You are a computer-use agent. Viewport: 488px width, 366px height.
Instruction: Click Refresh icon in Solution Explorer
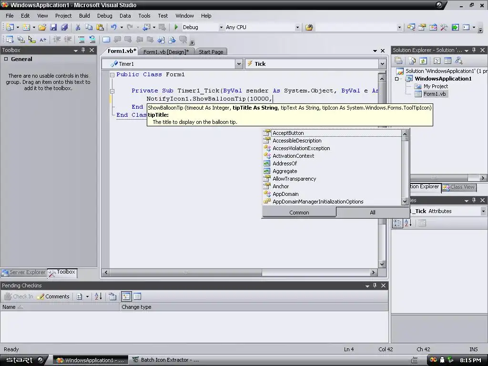[423, 61]
